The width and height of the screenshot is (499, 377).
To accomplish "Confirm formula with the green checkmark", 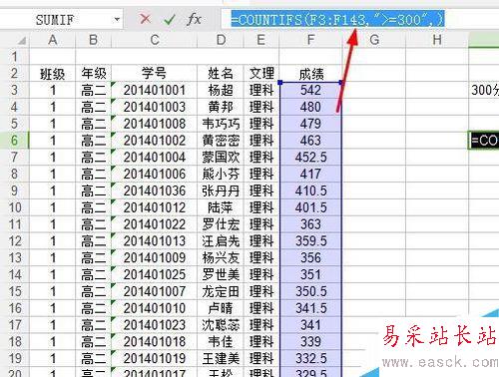I will (170, 20).
